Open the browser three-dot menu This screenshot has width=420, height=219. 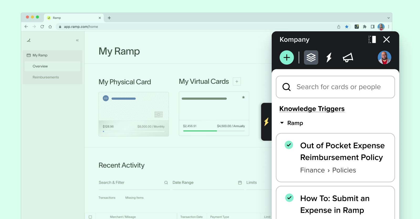coord(388,27)
